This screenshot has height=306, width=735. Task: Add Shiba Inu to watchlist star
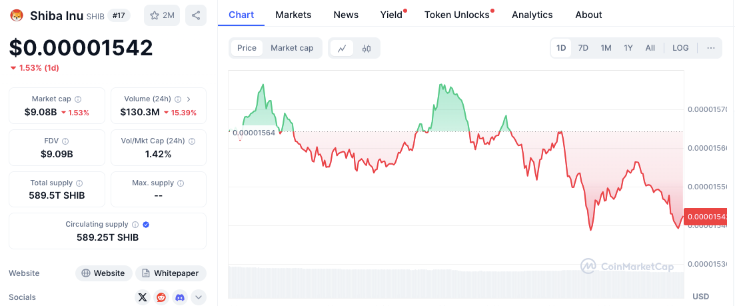[x=162, y=15]
